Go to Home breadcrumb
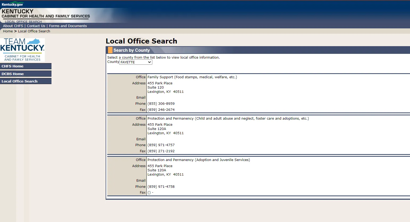 click(8, 31)
